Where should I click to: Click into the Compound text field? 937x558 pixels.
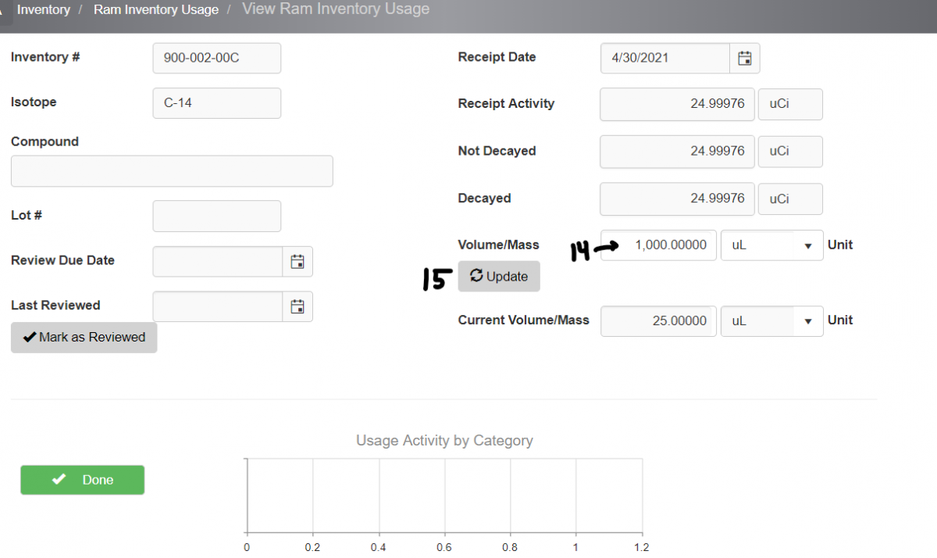click(172, 171)
